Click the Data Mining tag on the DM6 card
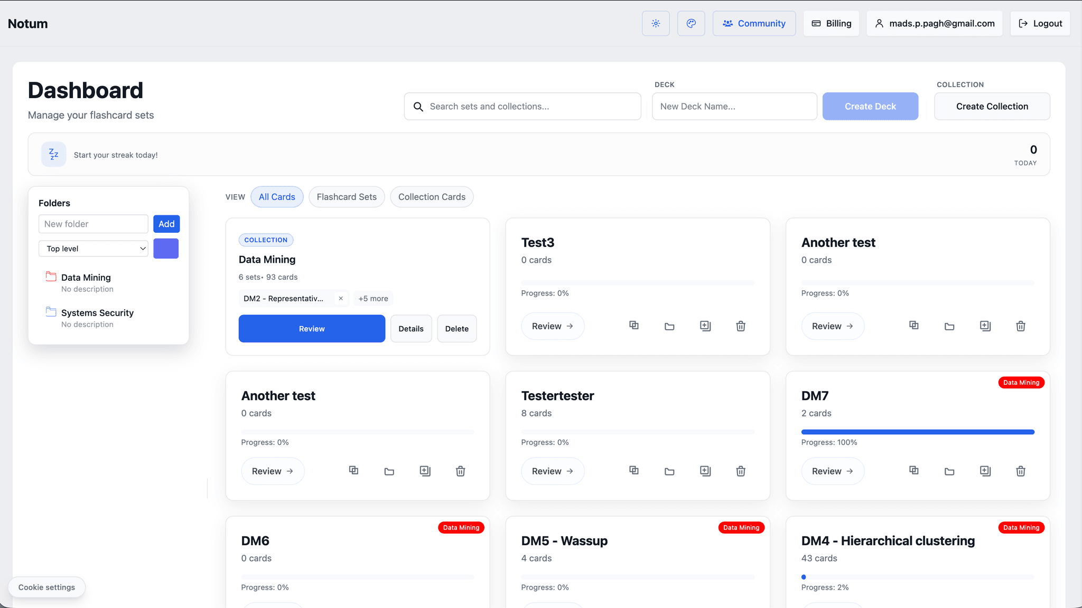 [x=461, y=528]
